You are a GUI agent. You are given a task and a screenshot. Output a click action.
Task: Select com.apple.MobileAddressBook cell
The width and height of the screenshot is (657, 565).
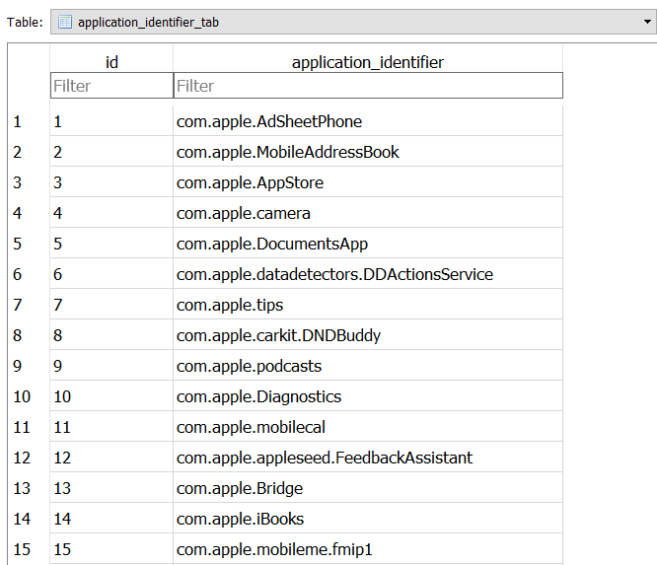tap(368, 152)
